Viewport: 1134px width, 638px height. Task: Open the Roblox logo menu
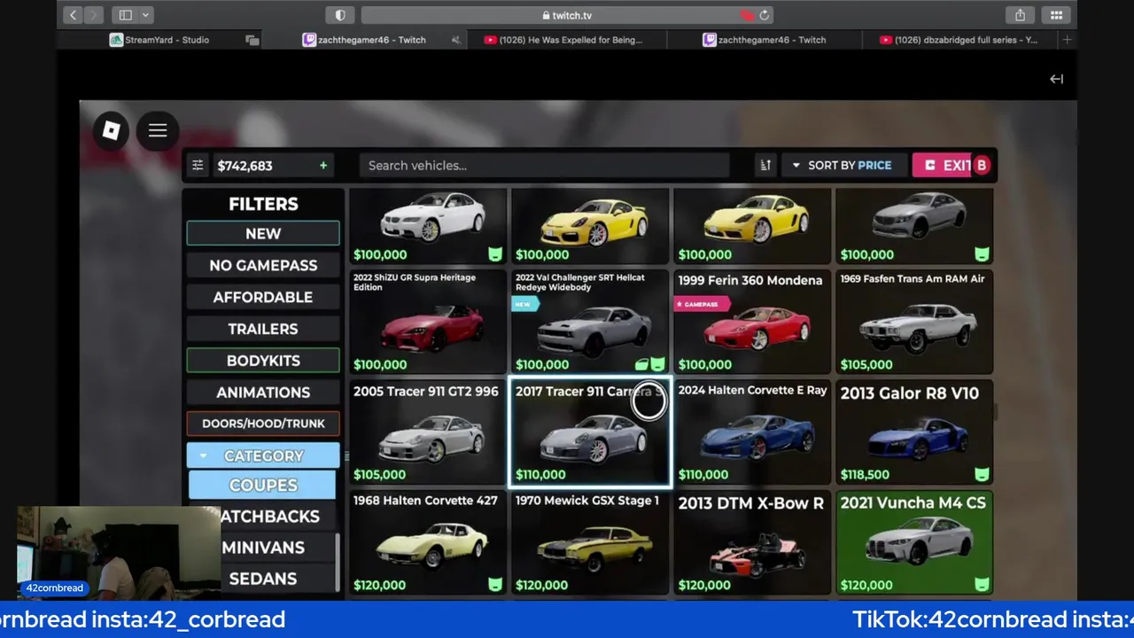coord(111,131)
